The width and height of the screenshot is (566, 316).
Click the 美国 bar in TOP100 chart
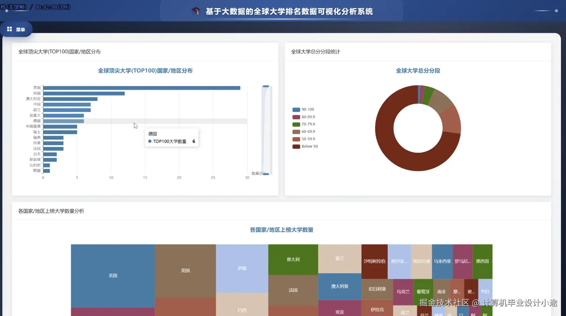pos(142,88)
